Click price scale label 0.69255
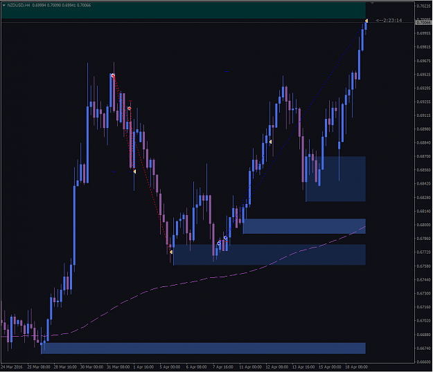This screenshot has width=433, height=372. point(423,102)
